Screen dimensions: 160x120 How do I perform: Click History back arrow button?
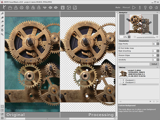(x=121, y=101)
